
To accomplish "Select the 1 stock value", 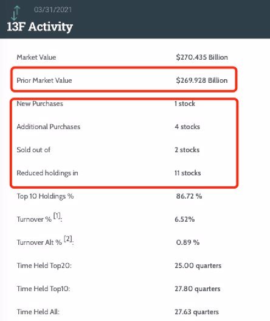I will [x=185, y=104].
